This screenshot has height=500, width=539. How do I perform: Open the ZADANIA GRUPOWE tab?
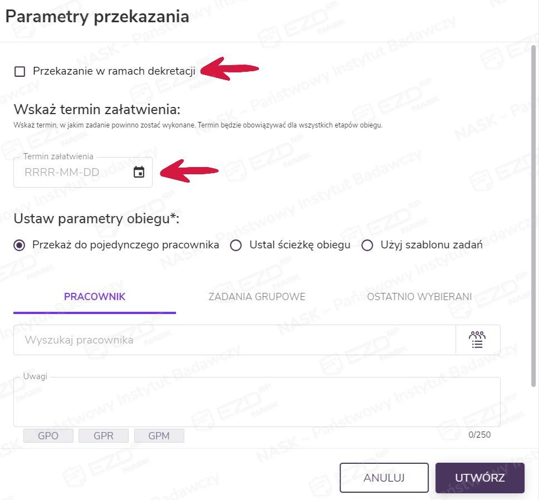point(257,297)
